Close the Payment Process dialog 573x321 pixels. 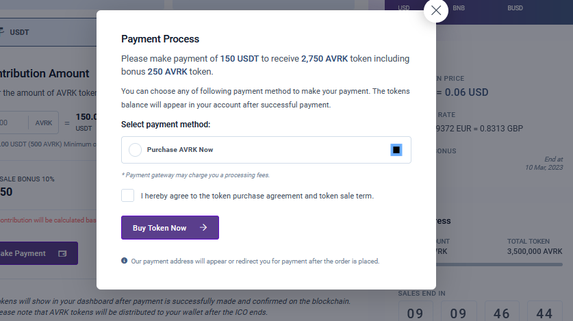pyautogui.click(x=436, y=10)
